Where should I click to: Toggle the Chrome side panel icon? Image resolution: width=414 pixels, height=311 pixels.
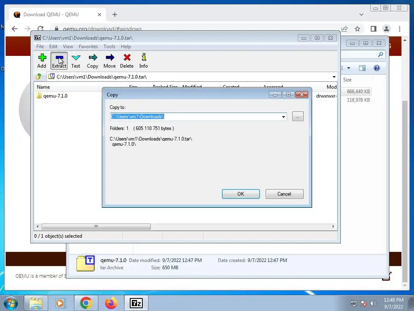[373, 29]
